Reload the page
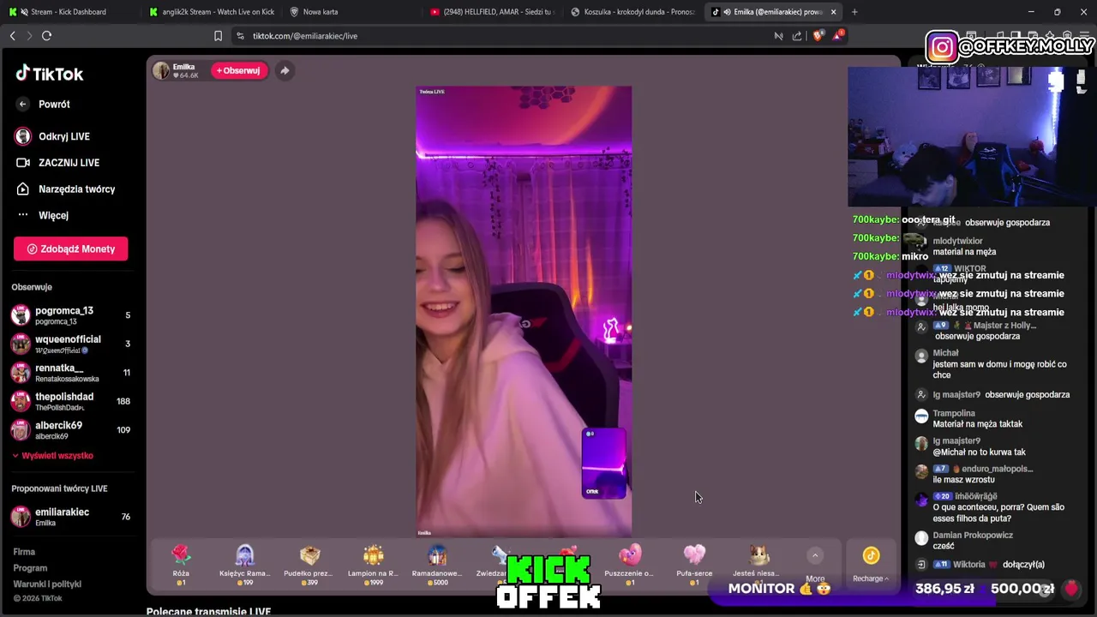 coord(47,36)
